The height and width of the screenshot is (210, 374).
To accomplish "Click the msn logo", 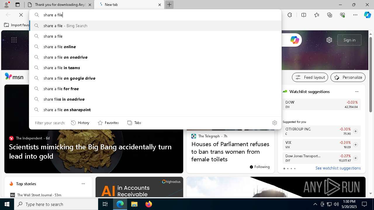I will click(14, 77).
